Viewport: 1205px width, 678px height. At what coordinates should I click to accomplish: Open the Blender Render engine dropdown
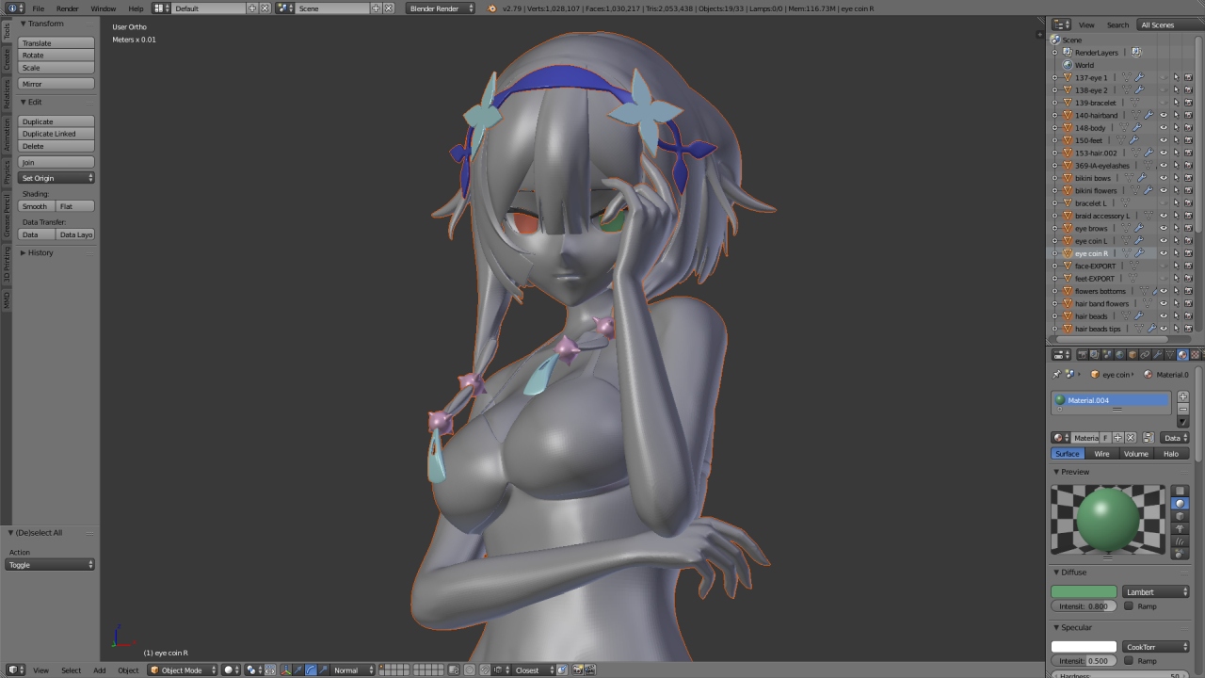[x=441, y=8]
